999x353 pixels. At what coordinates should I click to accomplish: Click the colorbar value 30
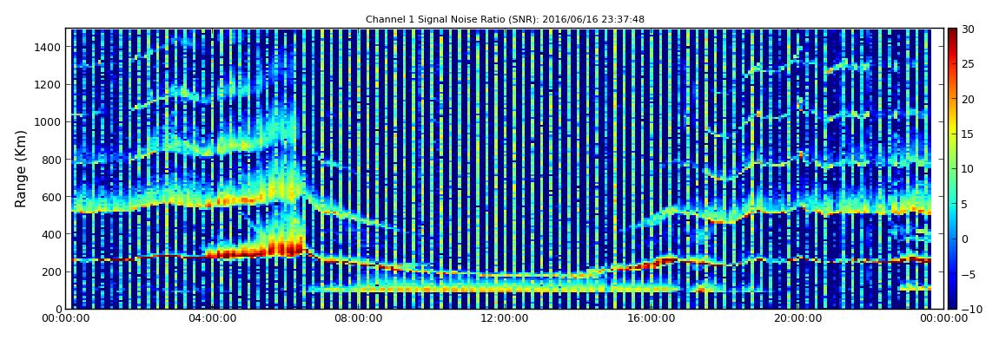point(969,29)
